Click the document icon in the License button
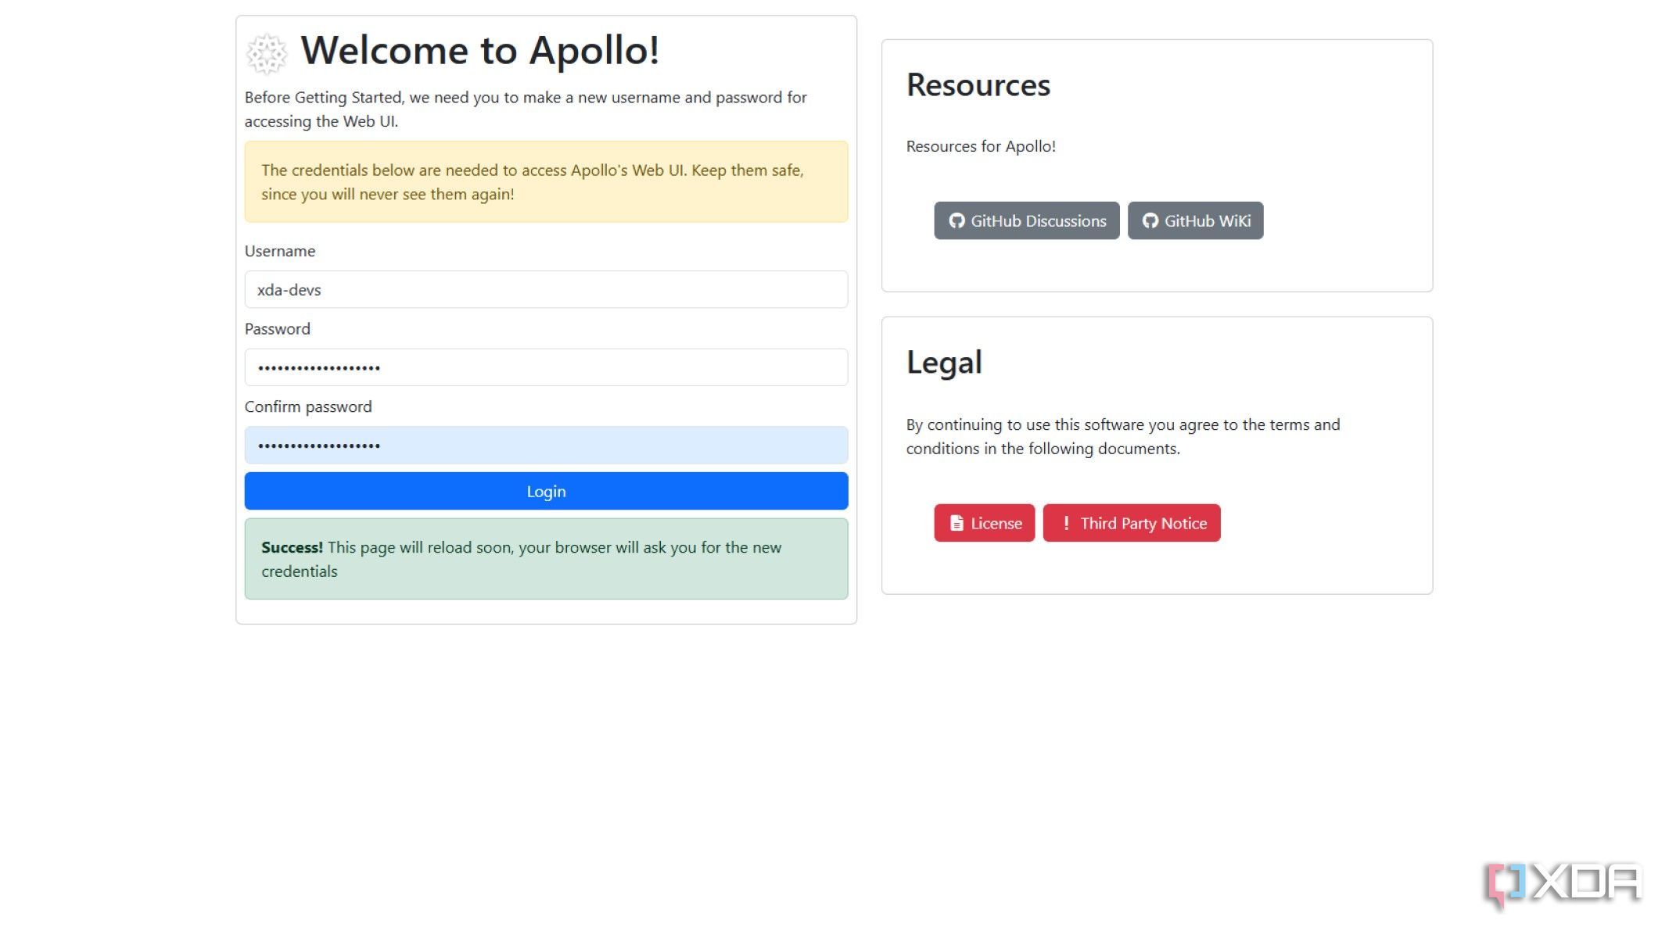The height and width of the screenshot is (938, 1669). tap(956, 524)
